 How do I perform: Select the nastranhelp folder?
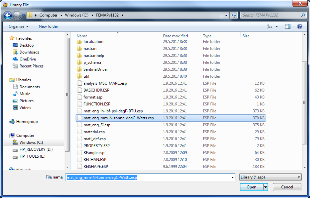[x=171, y=56]
